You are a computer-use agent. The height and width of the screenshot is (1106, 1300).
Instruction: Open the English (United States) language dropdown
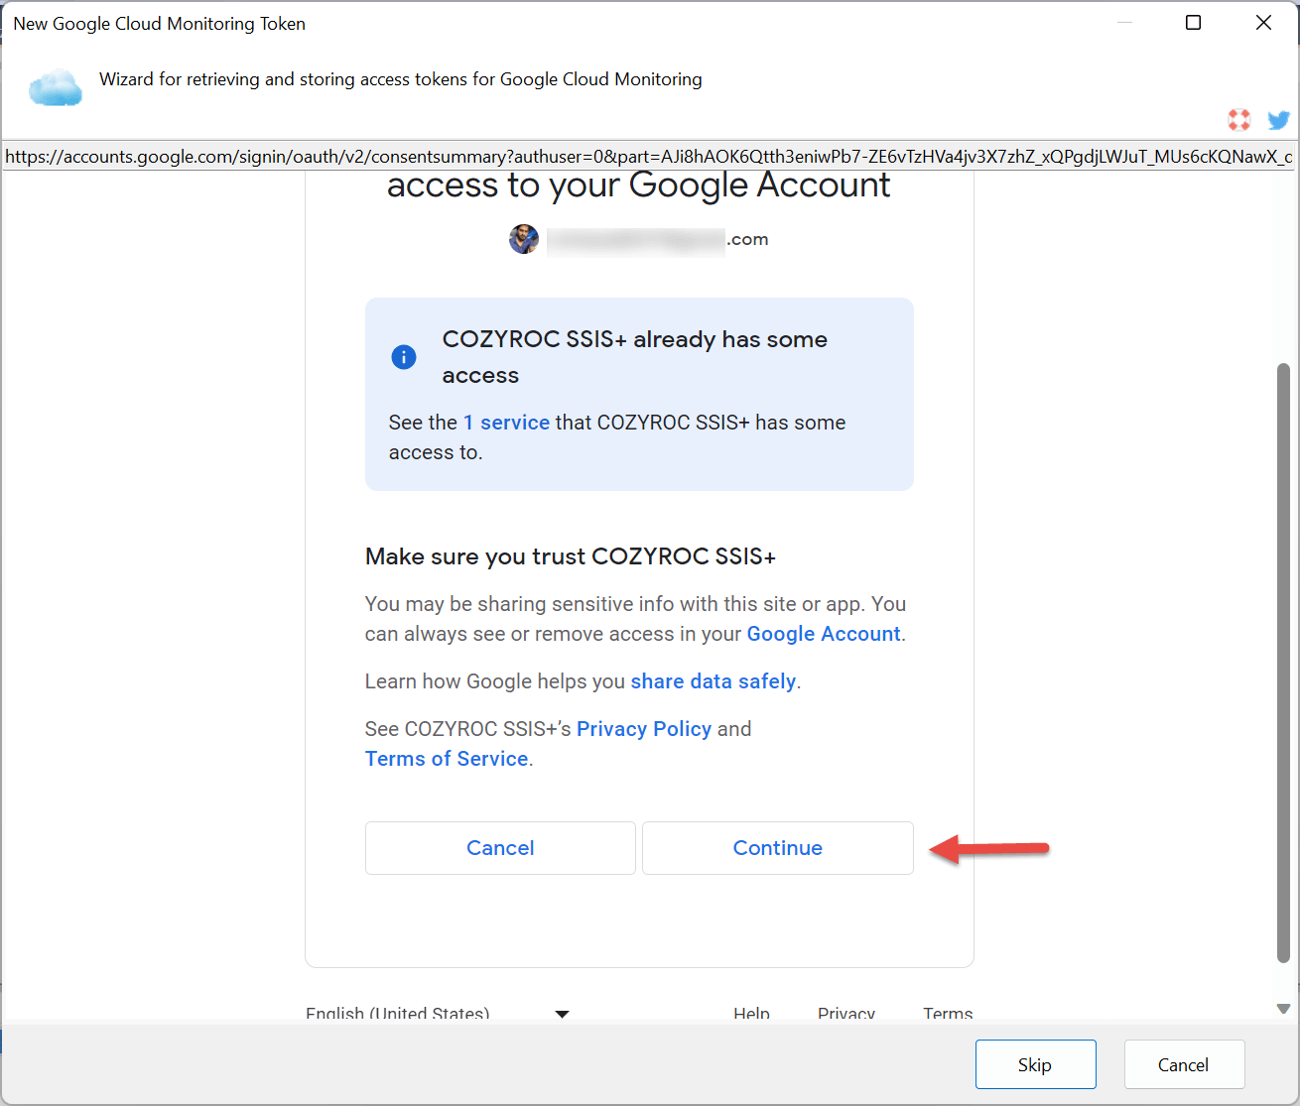coord(437,1013)
